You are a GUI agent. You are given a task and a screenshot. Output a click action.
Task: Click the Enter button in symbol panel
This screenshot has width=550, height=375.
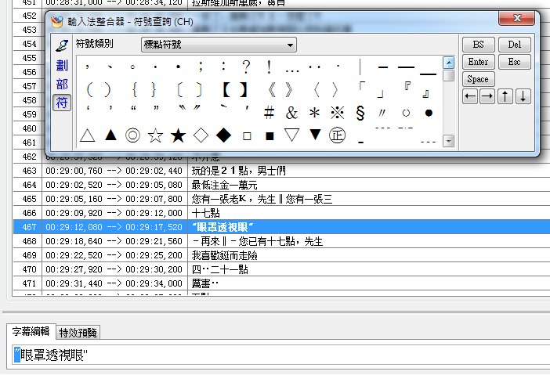[479, 62]
